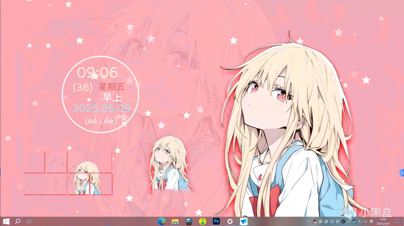
Task: Open the clipboard pages tray icon
Action: [x=332, y=221]
